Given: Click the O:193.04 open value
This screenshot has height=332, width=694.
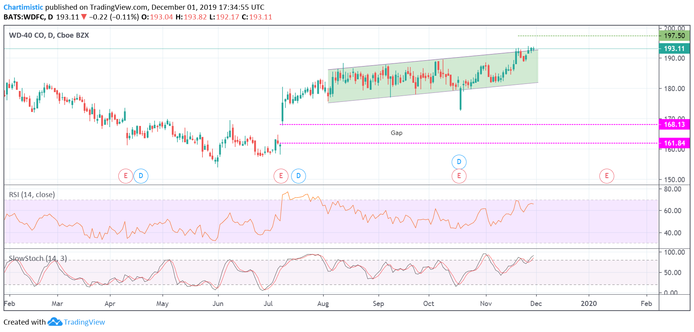Looking at the screenshot, I should (x=157, y=17).
